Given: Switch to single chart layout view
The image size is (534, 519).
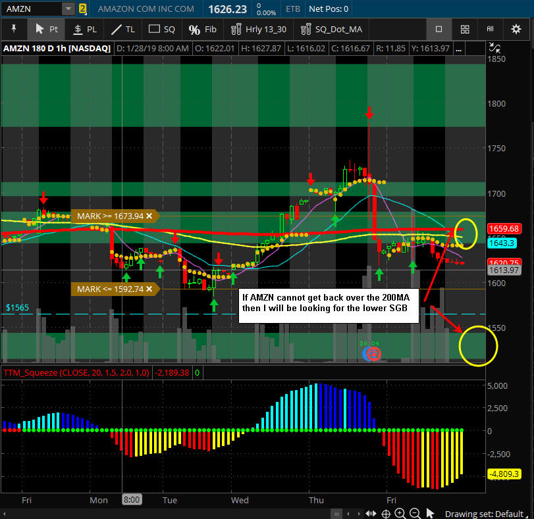Looking at the screenshot, I should [439, 29].
